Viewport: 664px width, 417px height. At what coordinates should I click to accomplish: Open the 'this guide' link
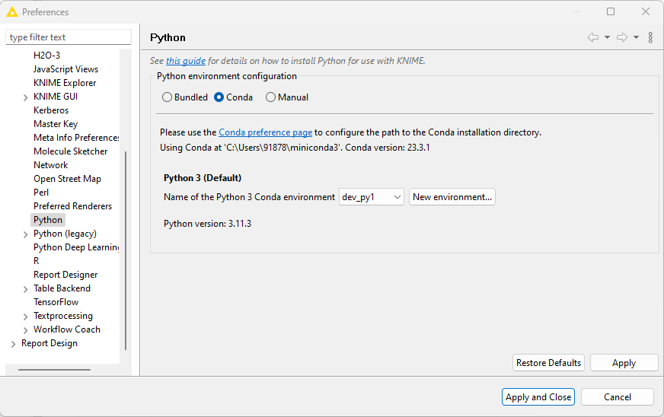click(x=186, y=61)
